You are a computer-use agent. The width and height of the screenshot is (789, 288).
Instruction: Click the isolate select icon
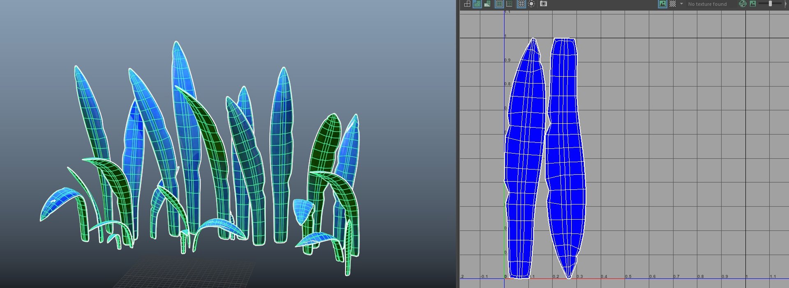pyautogui.click(x=531, y=4)
